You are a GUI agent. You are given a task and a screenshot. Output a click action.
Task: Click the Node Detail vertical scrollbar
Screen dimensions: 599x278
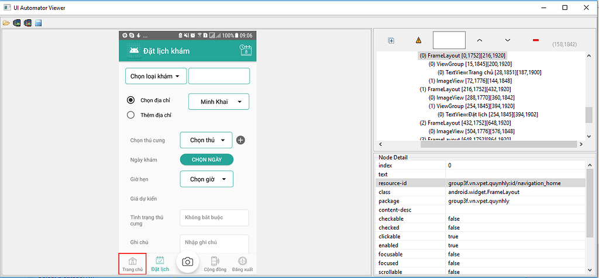588,217
